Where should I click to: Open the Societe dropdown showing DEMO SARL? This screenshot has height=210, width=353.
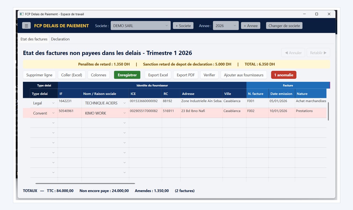coord(141,26)
